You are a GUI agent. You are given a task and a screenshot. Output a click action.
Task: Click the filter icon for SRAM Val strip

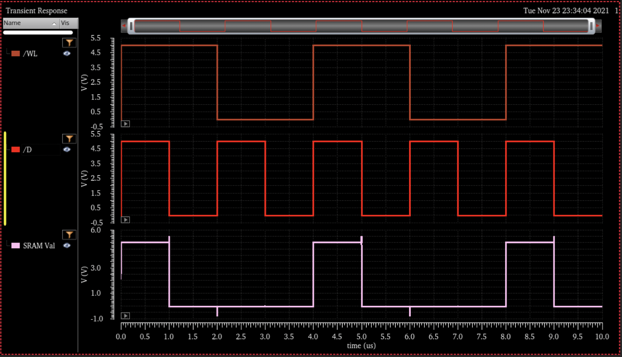point(69,235)
